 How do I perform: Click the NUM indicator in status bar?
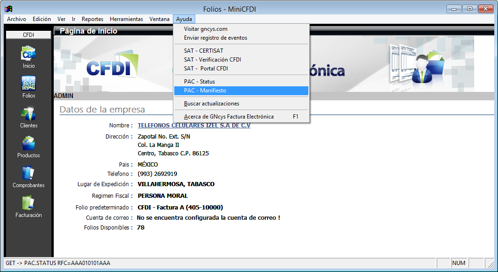click(459, 263)
